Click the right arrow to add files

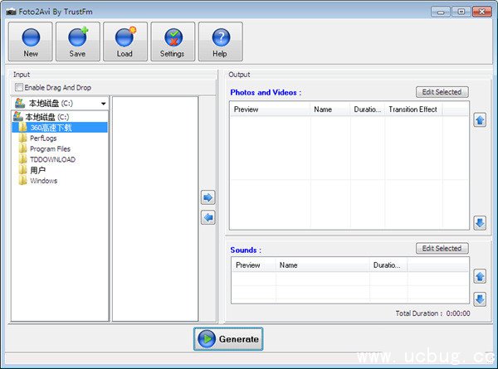tap(208, 197)
